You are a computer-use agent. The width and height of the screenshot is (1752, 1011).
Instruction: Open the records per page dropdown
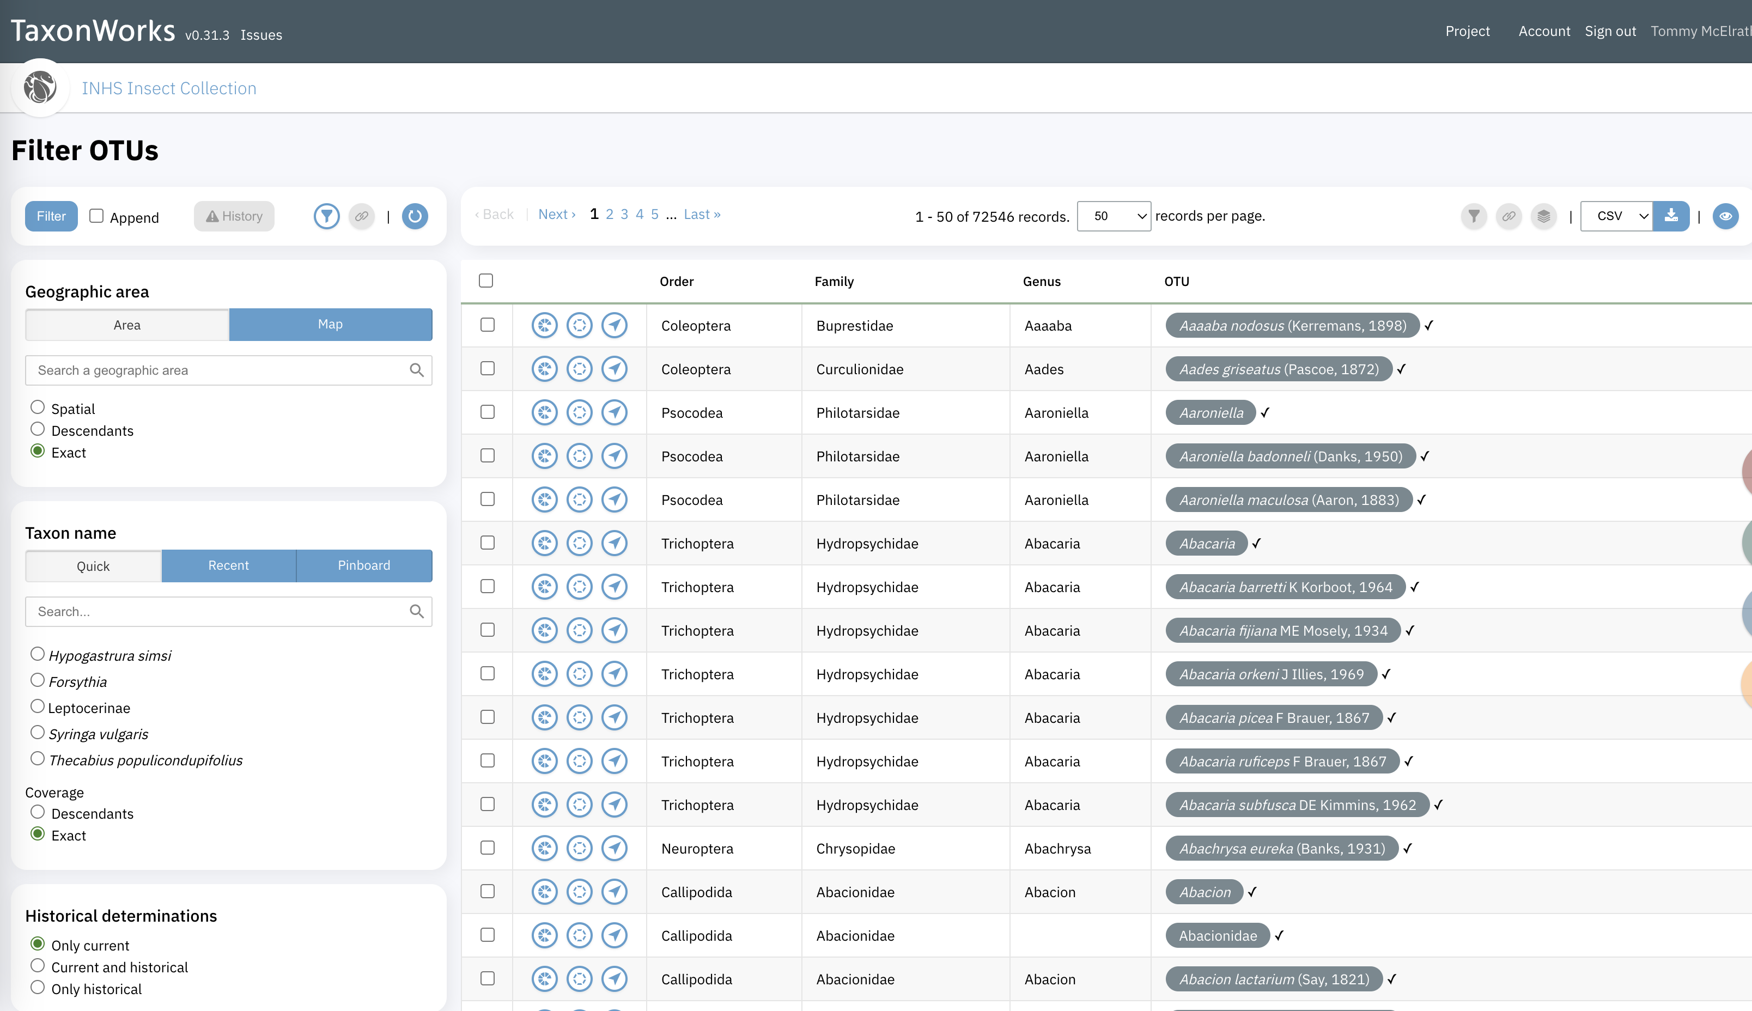[x=1113, y=216]
